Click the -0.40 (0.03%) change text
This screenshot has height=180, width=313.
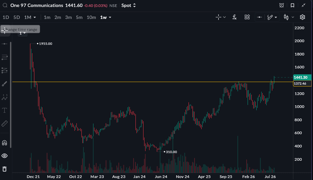pyautogui.click(x=95, y=6)
